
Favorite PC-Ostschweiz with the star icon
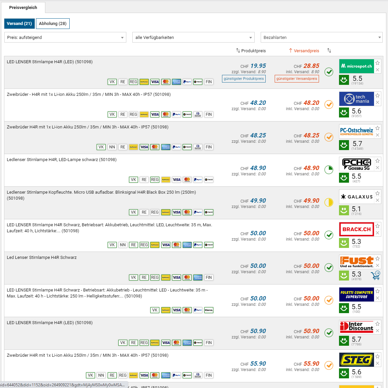(x=377, y=128)
